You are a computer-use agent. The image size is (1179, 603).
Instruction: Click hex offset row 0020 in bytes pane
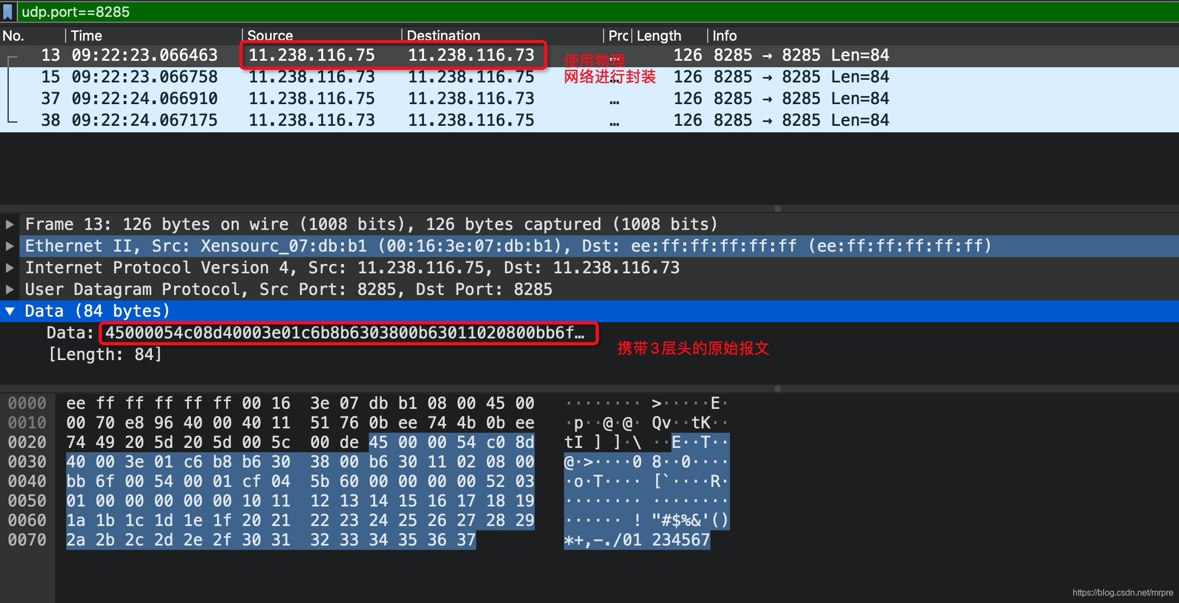pyautogui.click(x=27, y=442)
